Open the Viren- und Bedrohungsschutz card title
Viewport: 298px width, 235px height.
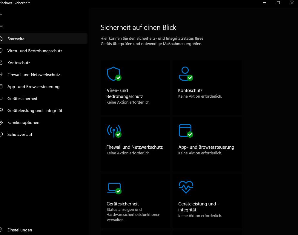125,93
